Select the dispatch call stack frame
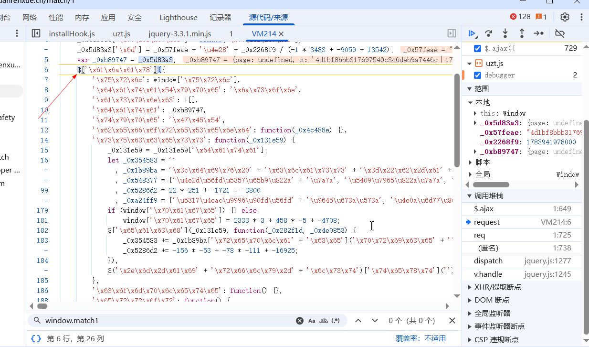The height and width of the screenshot is (347, 589). [x=522, y=261]
